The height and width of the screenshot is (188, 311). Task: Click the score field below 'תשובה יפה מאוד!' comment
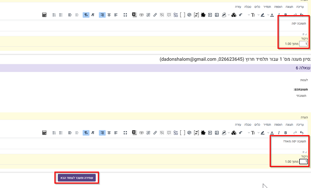[303, 161]
